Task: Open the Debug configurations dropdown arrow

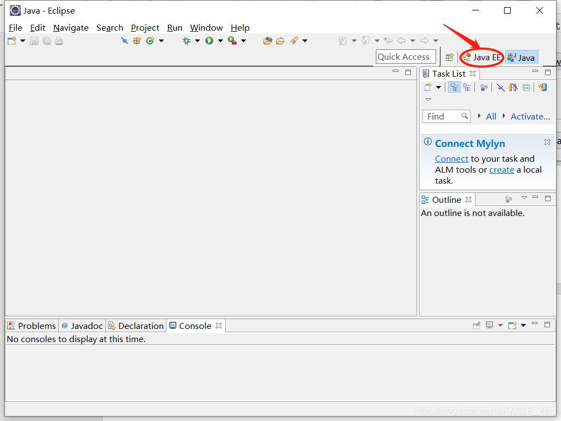Action: tap(197, 41)
